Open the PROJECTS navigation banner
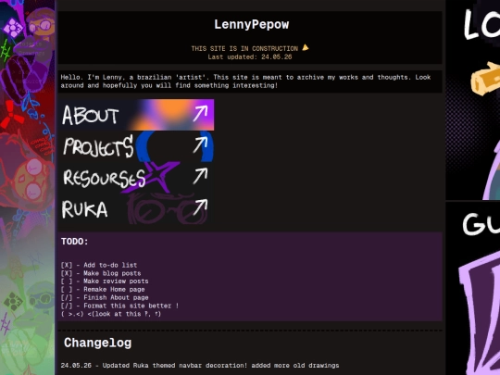 136,146
